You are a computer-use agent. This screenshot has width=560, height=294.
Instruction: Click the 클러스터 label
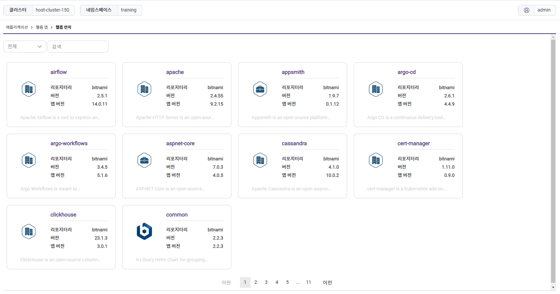(x=18, y=10)
